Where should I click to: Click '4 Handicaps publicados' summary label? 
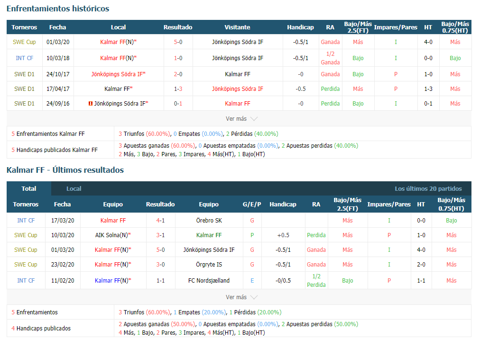point(41,328)
